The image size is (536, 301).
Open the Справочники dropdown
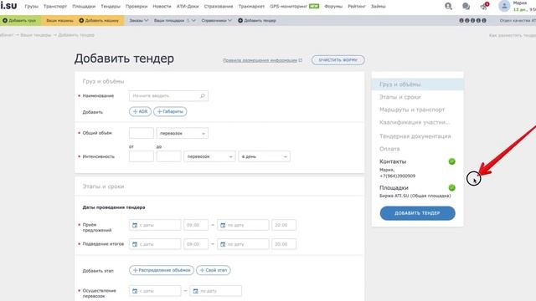(216, 20)
